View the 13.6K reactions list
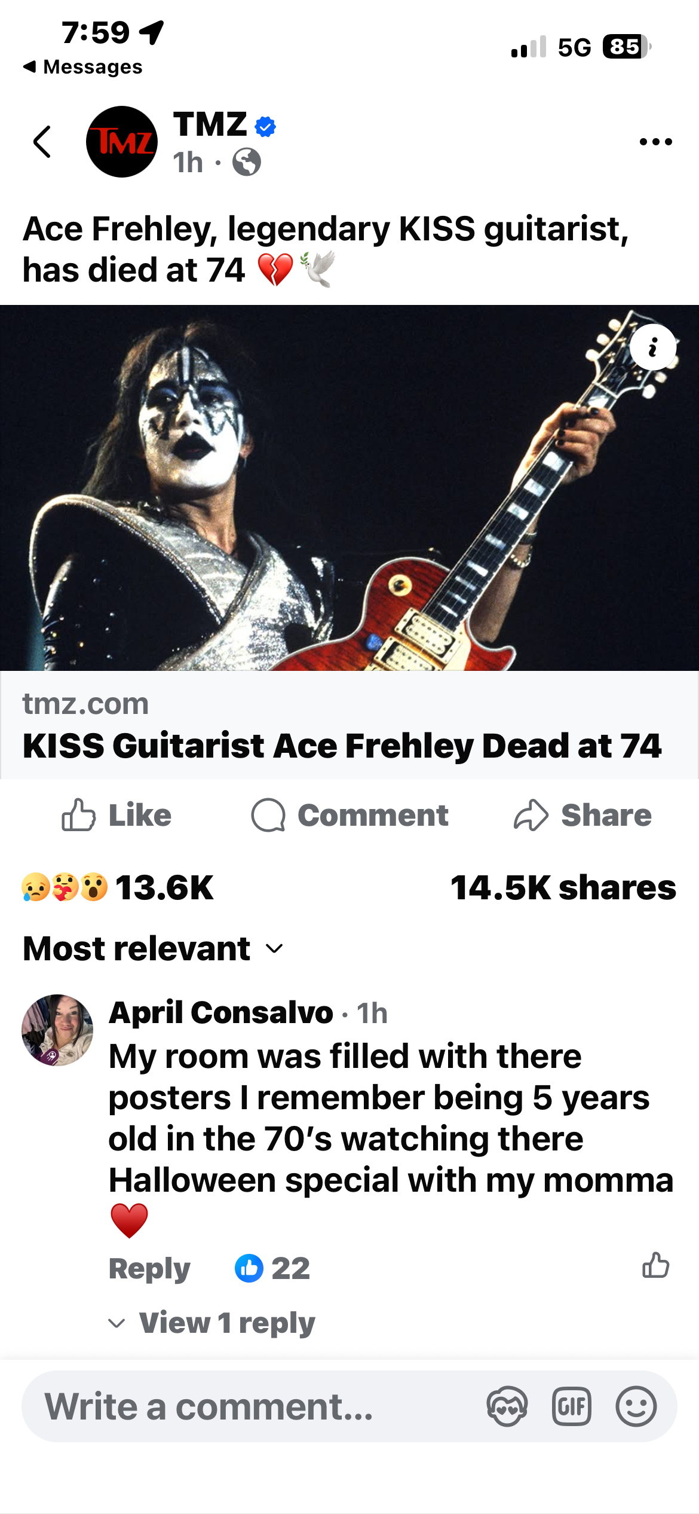The width and height of the screenshot is (699, 1514). coord(118,887)
